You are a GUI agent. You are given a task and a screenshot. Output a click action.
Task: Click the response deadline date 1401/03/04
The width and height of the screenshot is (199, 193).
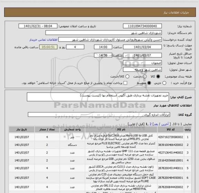[x=142, y=47]
